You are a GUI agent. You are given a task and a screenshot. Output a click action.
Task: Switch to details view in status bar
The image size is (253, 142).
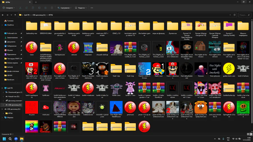(248, 134)
